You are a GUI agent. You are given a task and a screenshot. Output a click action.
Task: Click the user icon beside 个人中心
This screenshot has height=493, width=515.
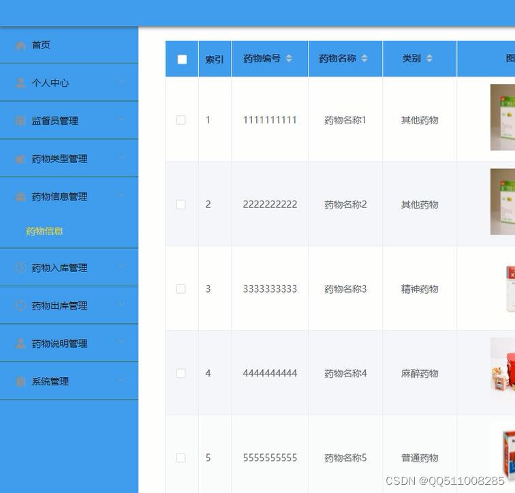(20, 83)
